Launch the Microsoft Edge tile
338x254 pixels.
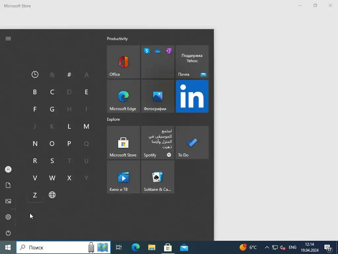(x=123, y=96)
